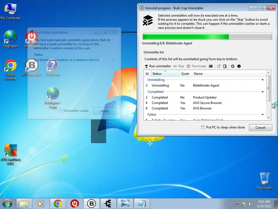Click the network tray icon
The width and height of the screenshot is (278, 209).
click(x=237, y=204)
